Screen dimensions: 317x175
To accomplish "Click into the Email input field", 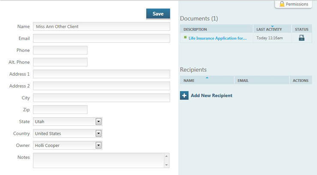I will [102, 39].
